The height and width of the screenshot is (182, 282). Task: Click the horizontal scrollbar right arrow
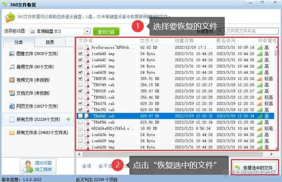click(271, 154)
